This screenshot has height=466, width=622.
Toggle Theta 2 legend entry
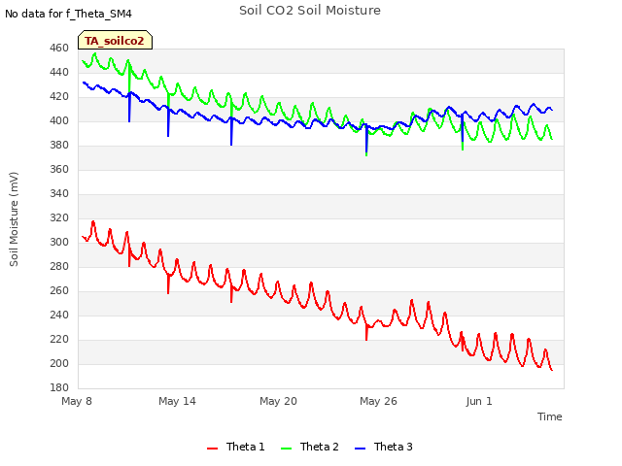tap(310, 447)
